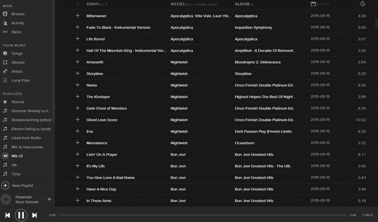The image size is (378, 222).
Task: Select the playing Mix v2 playlist
Action: coord(17,156)
